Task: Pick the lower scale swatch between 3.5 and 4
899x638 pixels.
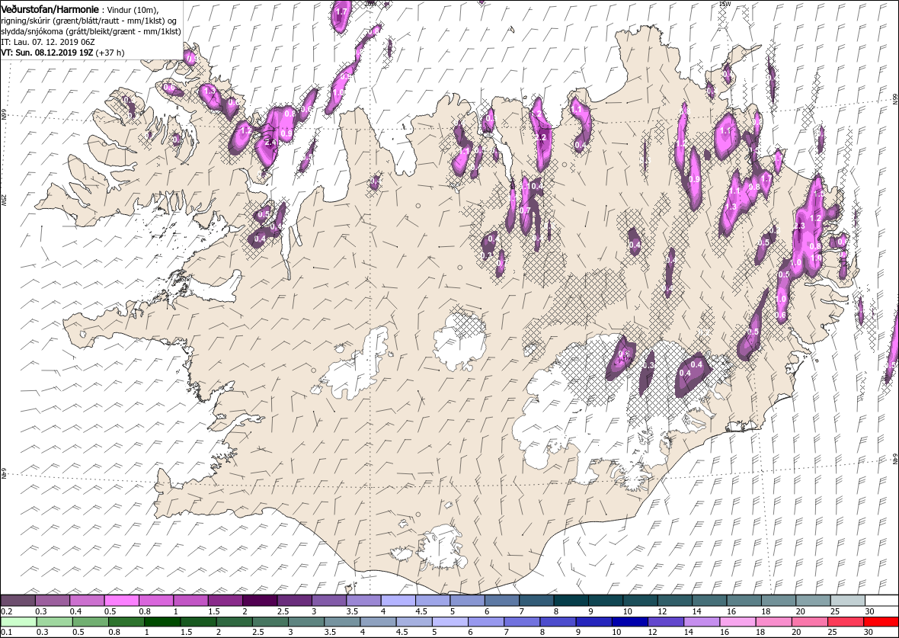Action: (342, 623)
